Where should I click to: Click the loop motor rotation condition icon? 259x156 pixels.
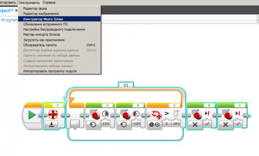[156, 115]
